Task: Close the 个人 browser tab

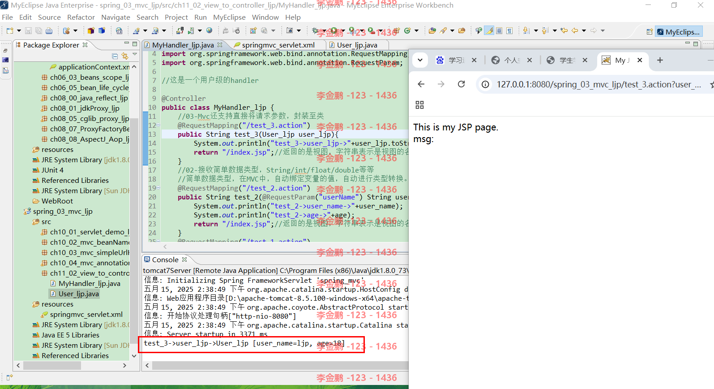Action: 530,60
